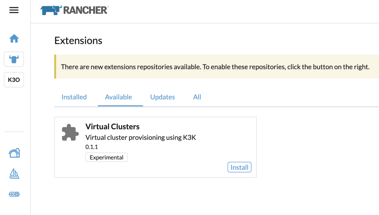Viewport: 379px width, 215px height.
Task: Click the Extensions page heading
Action: click(78, 41)
